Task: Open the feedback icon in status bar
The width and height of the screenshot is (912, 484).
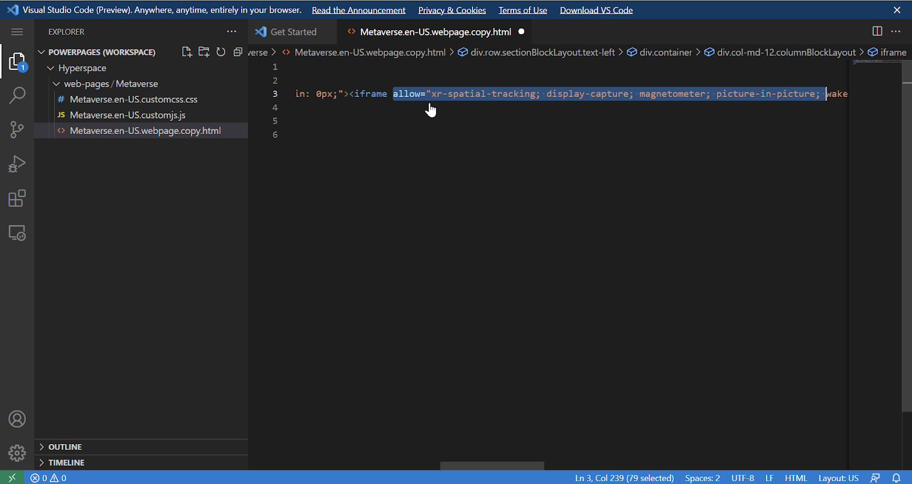Action: (x=876, y=478)
